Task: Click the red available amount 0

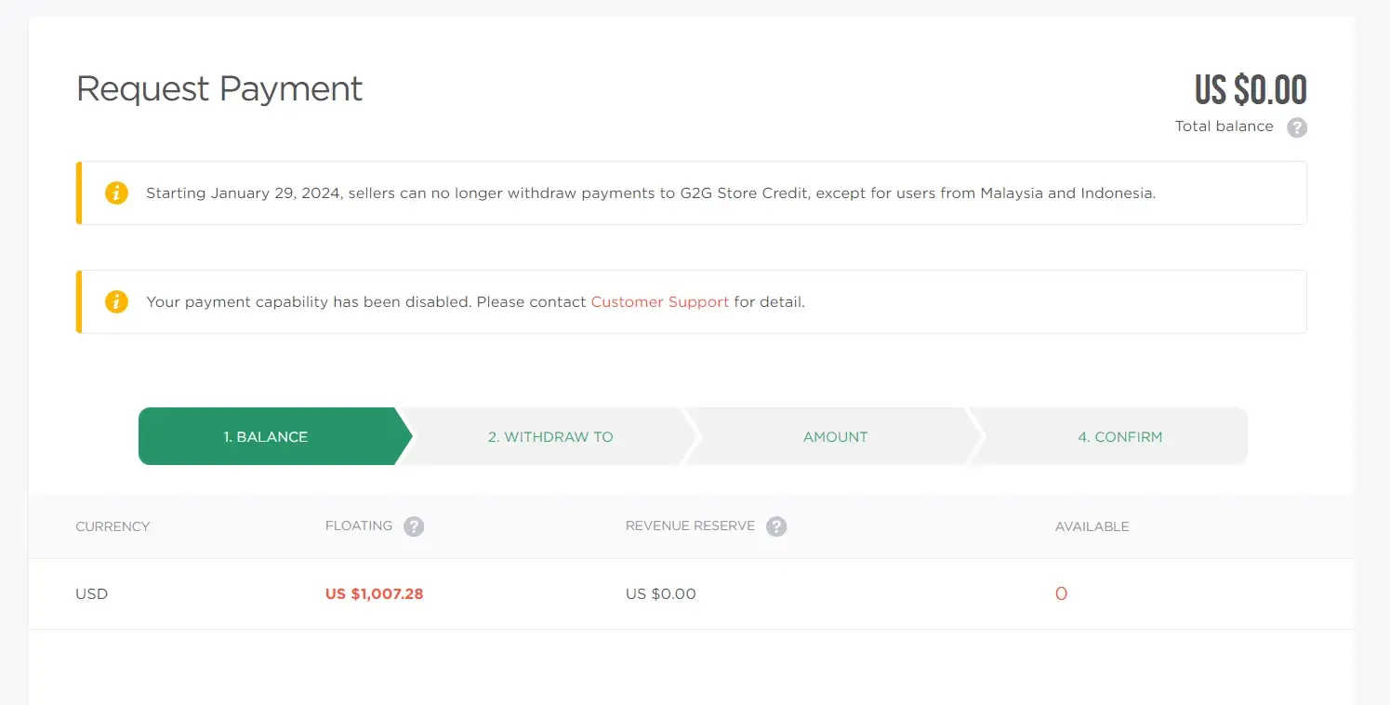Action: point(1061,593)
